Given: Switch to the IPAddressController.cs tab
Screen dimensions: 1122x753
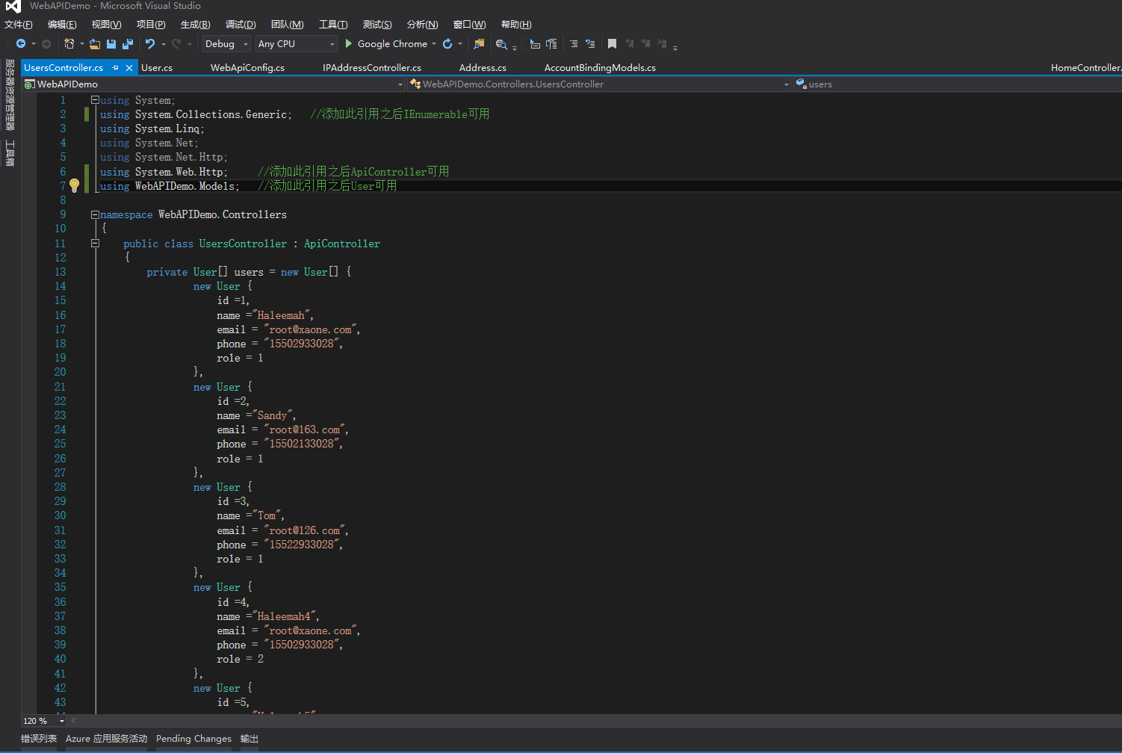Looking at the screenshot, I should coord(372,67).
